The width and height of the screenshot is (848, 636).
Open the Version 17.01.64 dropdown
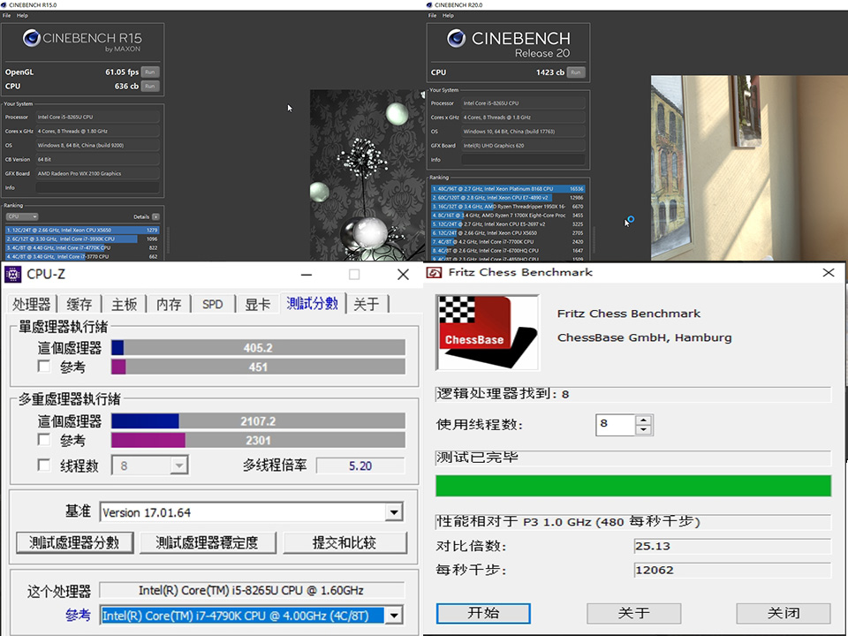tap(394, 511)
